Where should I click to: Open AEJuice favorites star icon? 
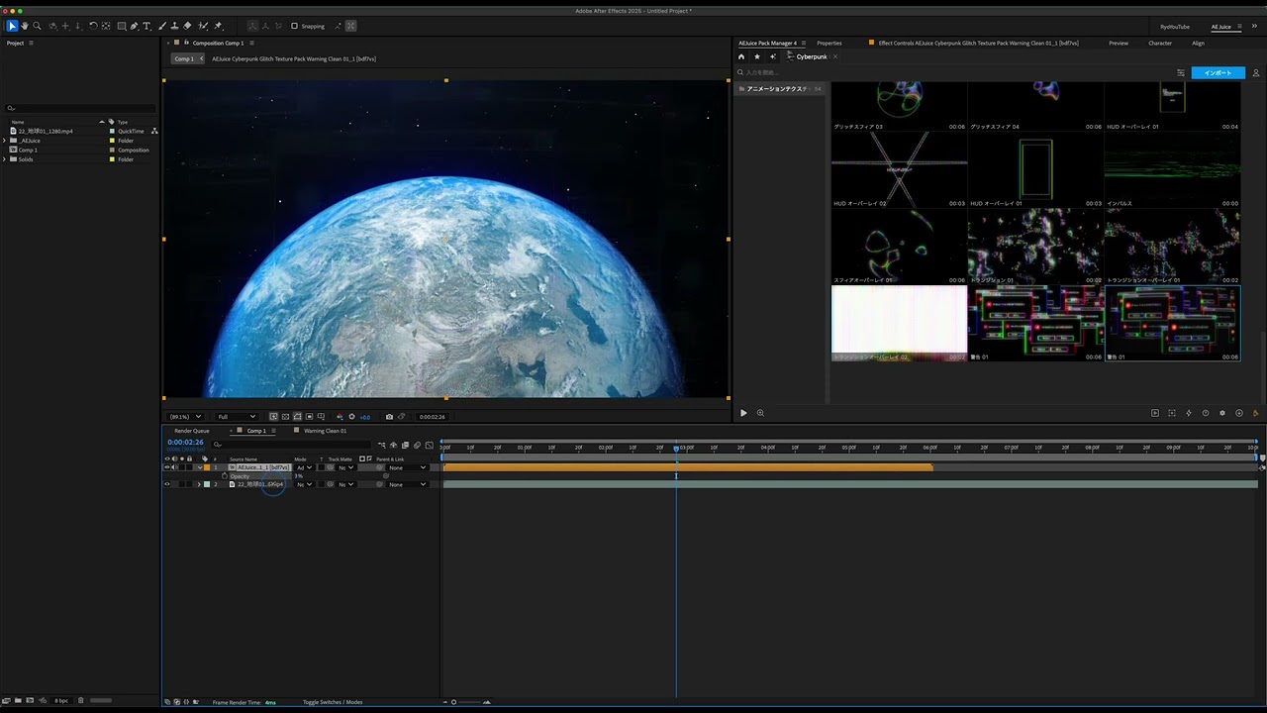(757, 56)
